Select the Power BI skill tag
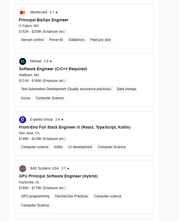This screenshot has height=221, width=179. click(56, 40)
